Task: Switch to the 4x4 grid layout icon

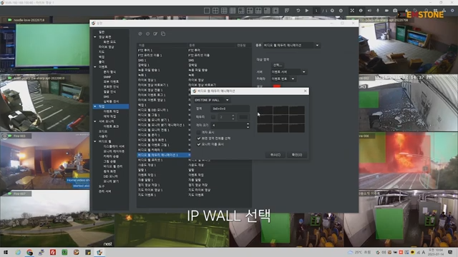Action: [x=233, y=11]
